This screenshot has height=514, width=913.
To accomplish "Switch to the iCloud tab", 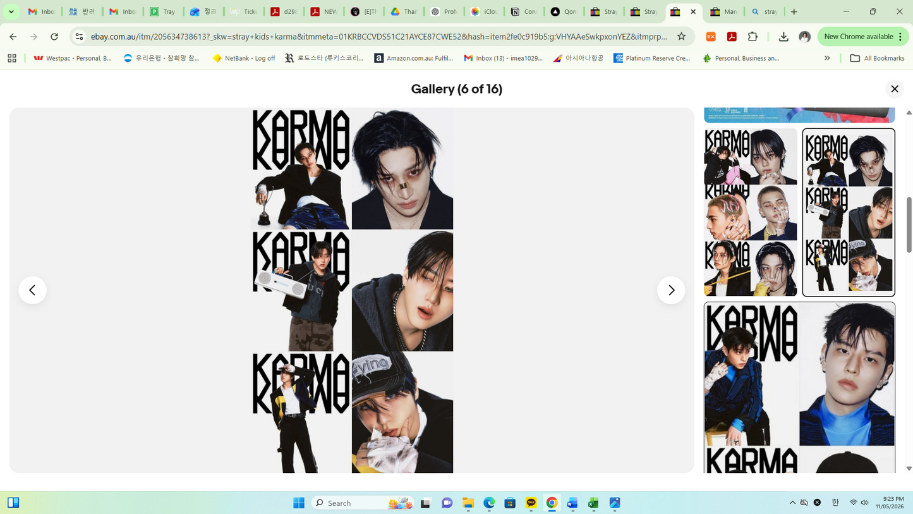I will 483,11.
